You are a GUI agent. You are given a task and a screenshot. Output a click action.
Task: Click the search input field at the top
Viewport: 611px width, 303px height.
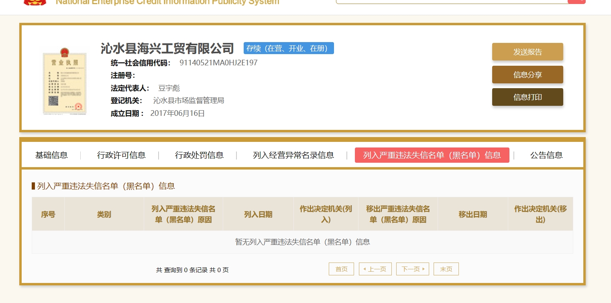click(x=452, y=2)
